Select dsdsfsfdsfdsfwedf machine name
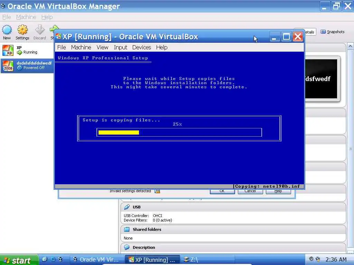 pos(34,63)
